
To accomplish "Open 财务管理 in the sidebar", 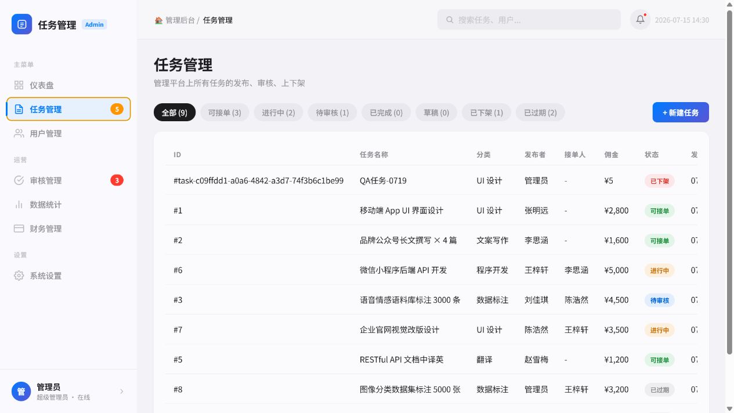I will coord(68,229).
